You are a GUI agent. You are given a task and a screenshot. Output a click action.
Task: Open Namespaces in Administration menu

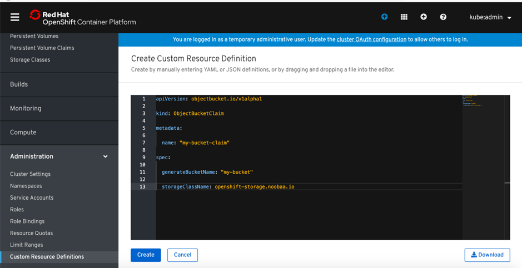(x=26, y=186)
